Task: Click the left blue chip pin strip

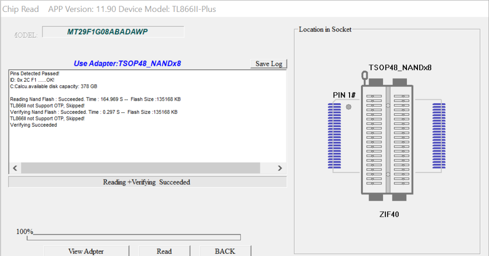Action: point(334,136)
